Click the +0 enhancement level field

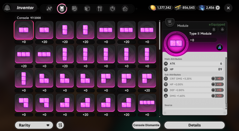tap(203, 40)
